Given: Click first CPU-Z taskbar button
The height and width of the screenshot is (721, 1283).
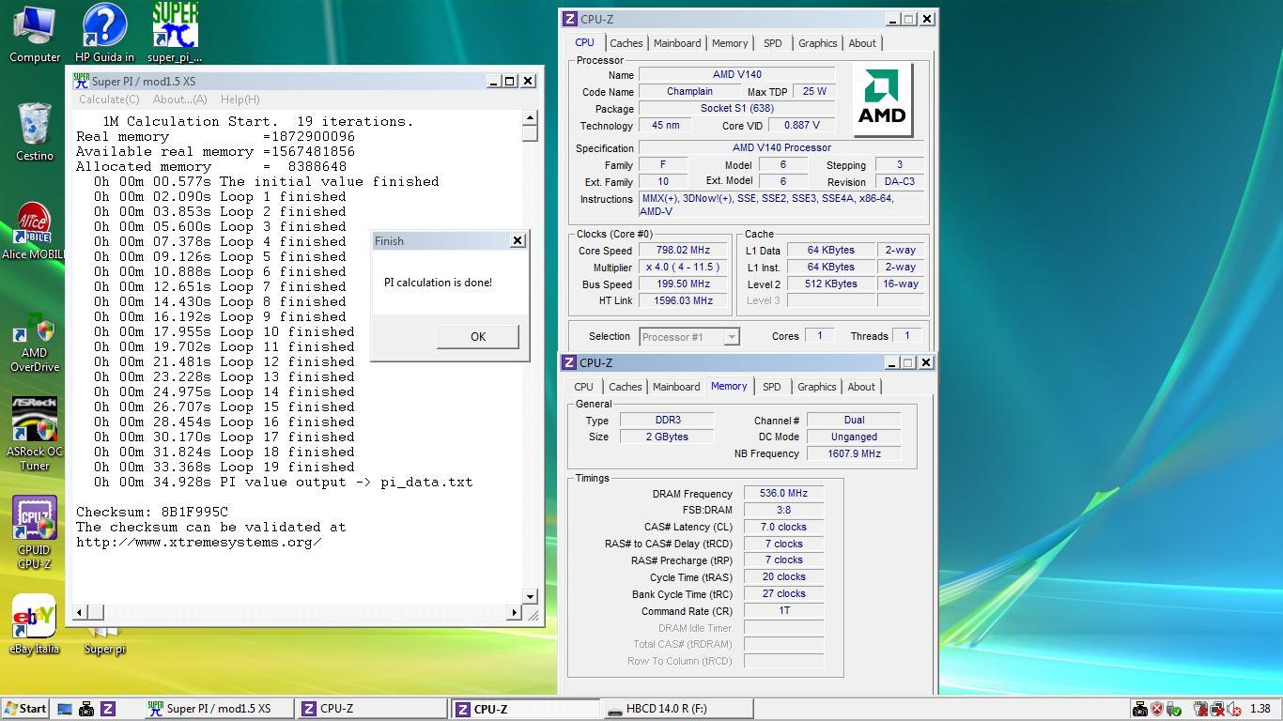Looking at the screenshot, I should click(371, 709).
